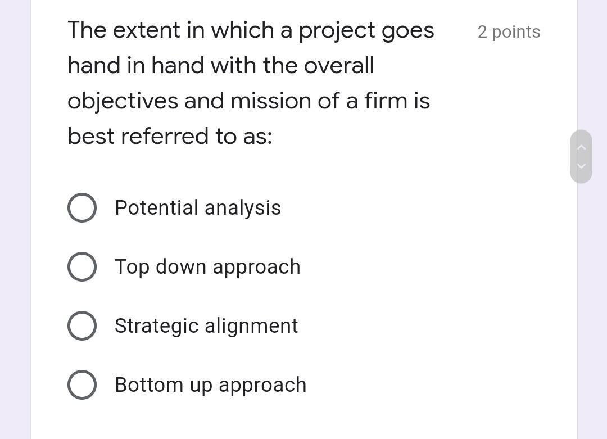The width and height of the screenshot is (607, 439).
Task: Click the Top down approach answer text
Action: click(x=207, y=266)
